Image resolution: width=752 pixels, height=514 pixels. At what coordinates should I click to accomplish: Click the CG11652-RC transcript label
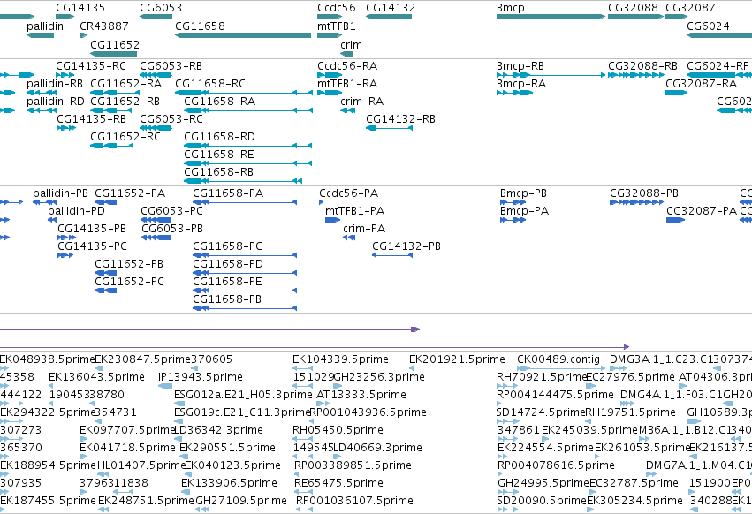125,137
